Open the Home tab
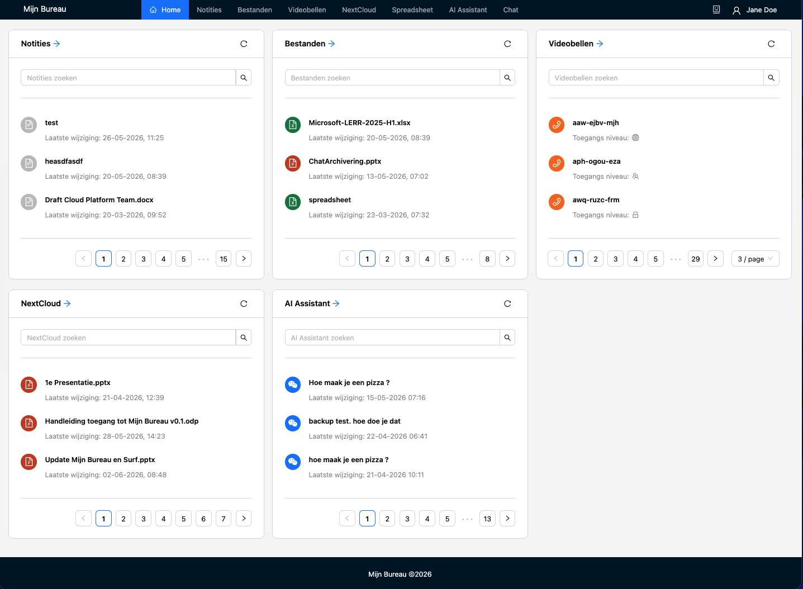 click(x=165, y=9)
